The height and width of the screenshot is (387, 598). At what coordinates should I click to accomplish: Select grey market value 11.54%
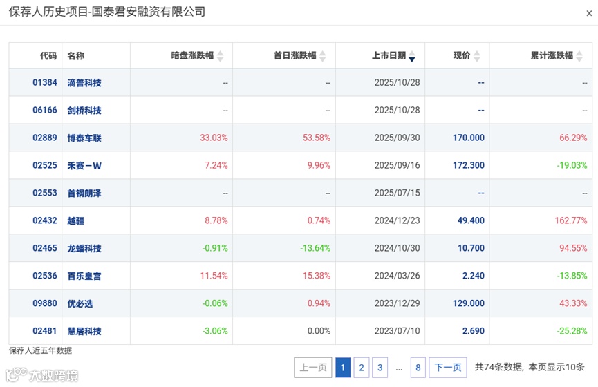click(x=214, y=276)
